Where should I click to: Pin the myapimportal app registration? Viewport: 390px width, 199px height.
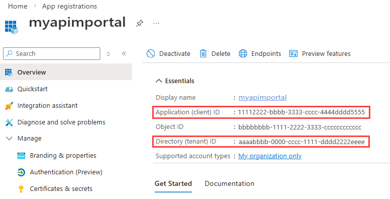pyautogui.click(x=140, y=23)
